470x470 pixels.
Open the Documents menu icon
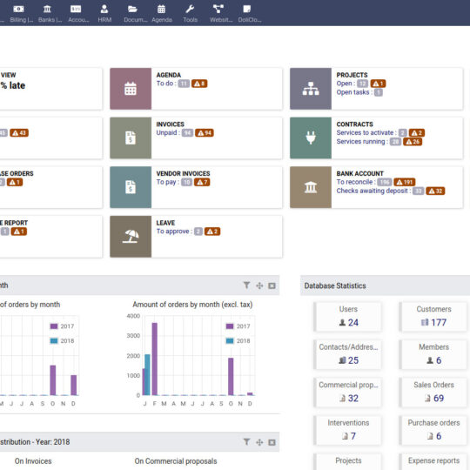pyautogui.click(x=132, y=10)
